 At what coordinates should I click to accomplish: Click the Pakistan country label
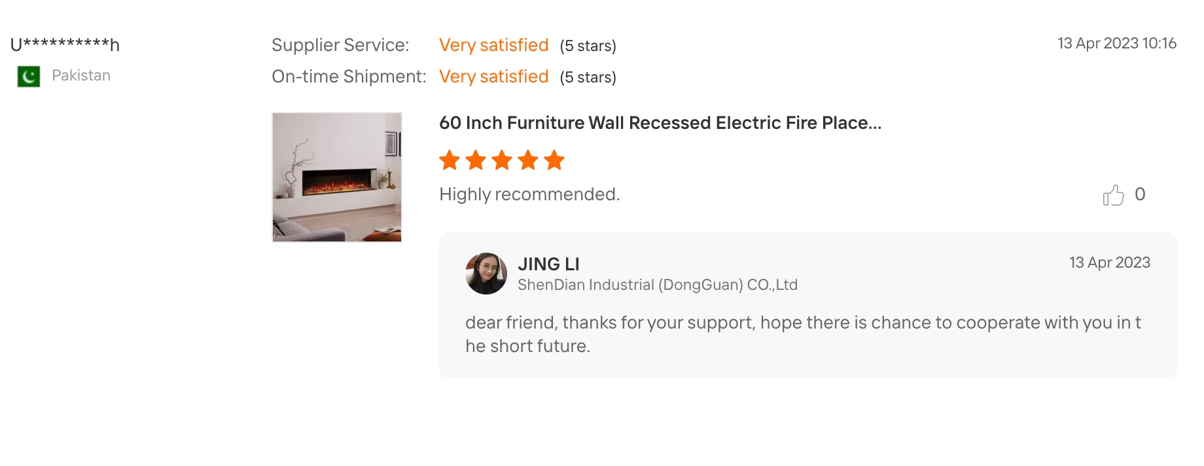point(81,76)
